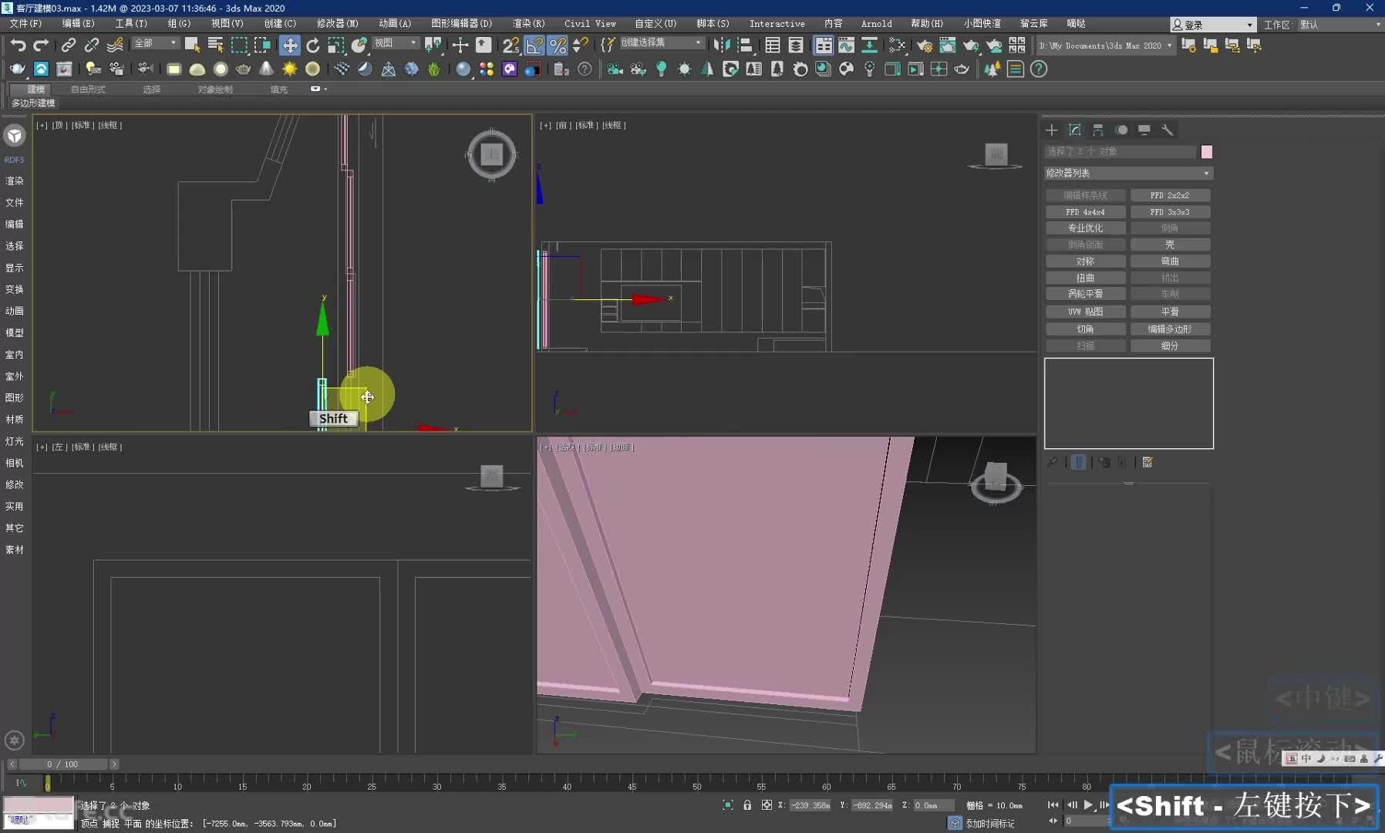
Task: Switch to the 自由形式 ribbon tab
Action: (88, 89)
